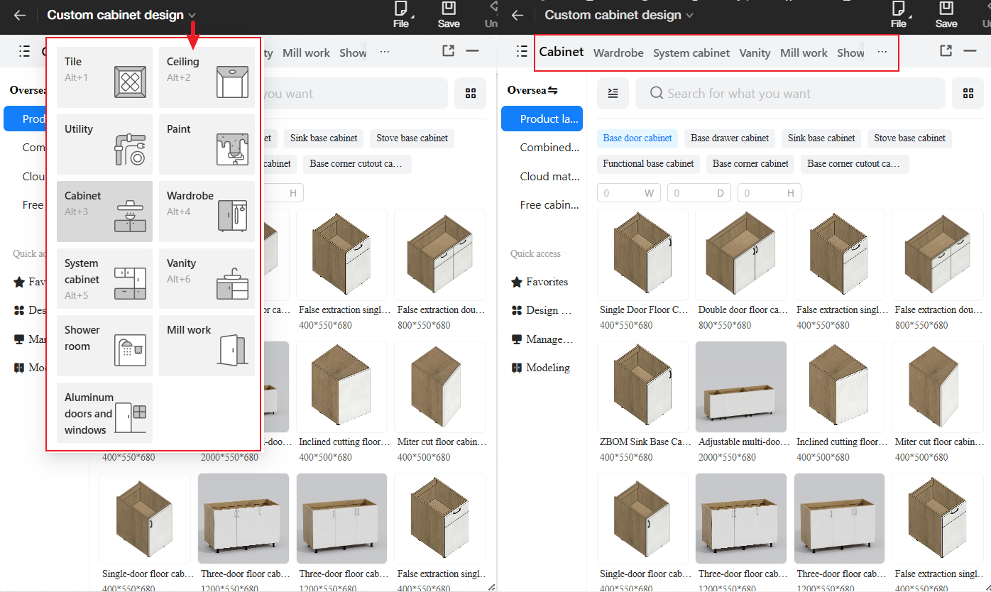This screenshot has height=592, width=991.
Task: Pick the highlighted Cabinet tile (Alt+3)
Action: [104, 212]
